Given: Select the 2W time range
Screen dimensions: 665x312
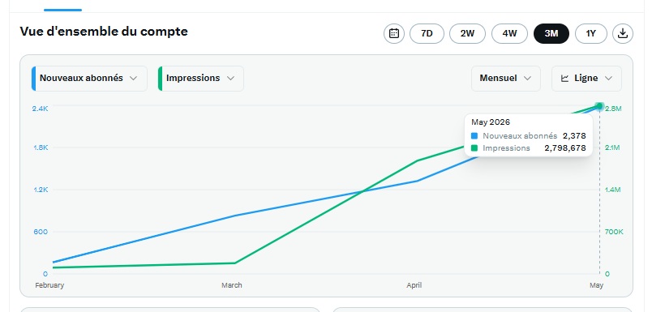Looking at the screenshot, I should click(x=467, y=33).
